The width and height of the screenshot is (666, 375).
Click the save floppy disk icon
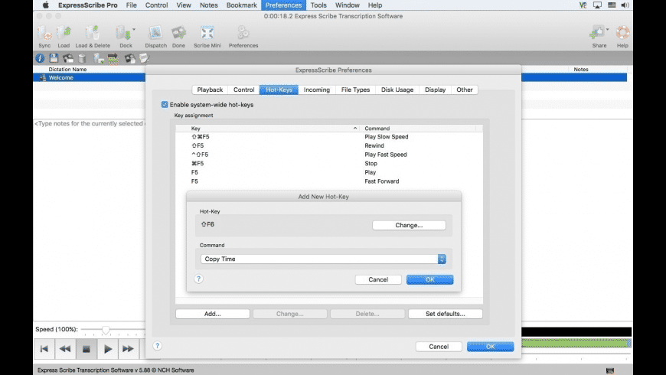point(54,58)
